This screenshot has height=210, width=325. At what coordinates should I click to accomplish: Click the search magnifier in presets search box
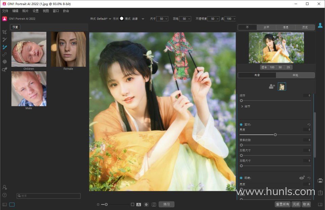pyautogui.click(x=19, y=196)
